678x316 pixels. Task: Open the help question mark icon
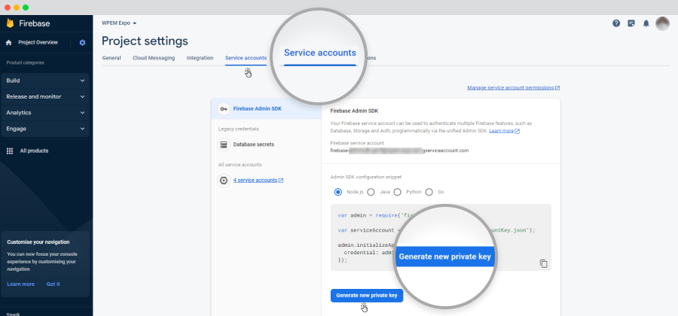616,23
